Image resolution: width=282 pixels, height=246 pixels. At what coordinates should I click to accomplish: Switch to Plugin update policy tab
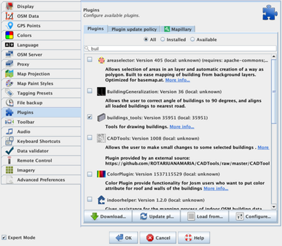[134, 29]
